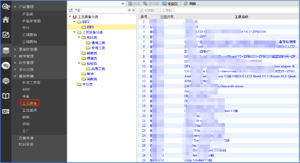Click the open book icon in sidebar
Screen dimensions: 300x163
(6, 96)
